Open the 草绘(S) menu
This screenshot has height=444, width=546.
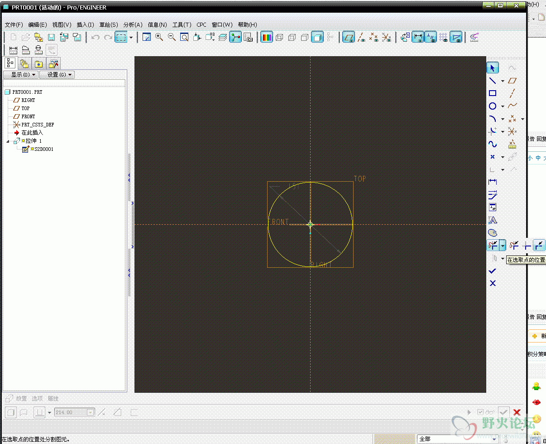[x=109, y=25]
